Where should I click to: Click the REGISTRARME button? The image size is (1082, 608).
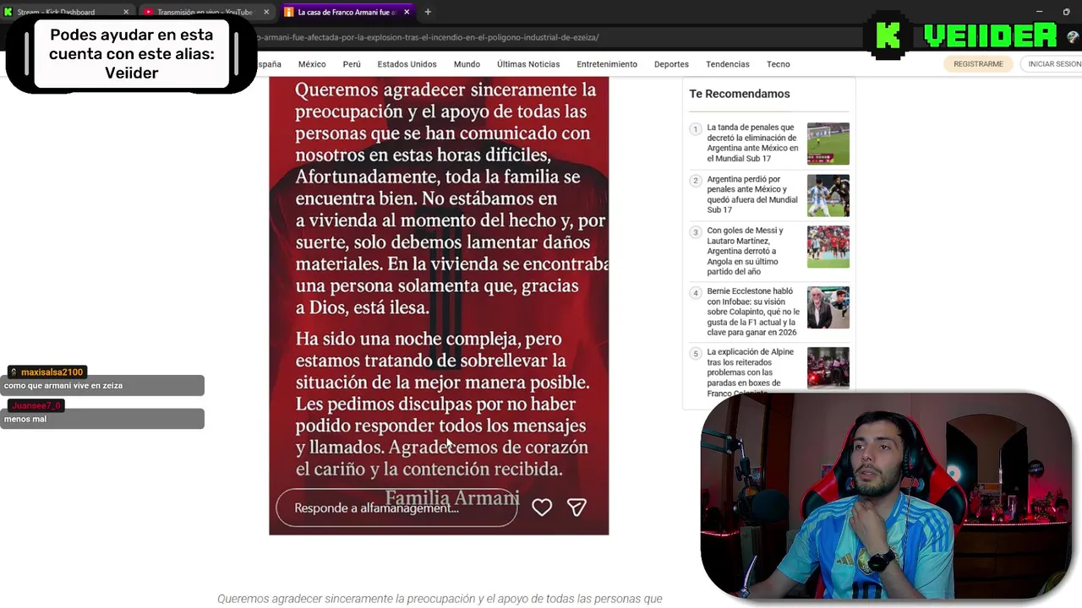click(x=978, y=64)
